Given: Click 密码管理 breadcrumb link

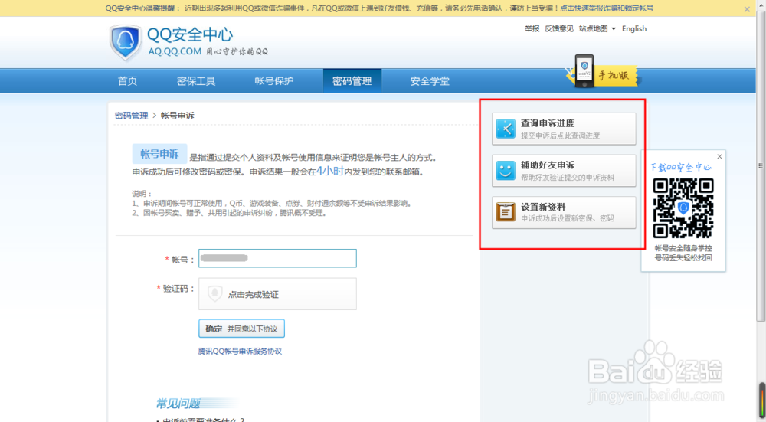Looking at the screenshot, I should coord(132,116).
